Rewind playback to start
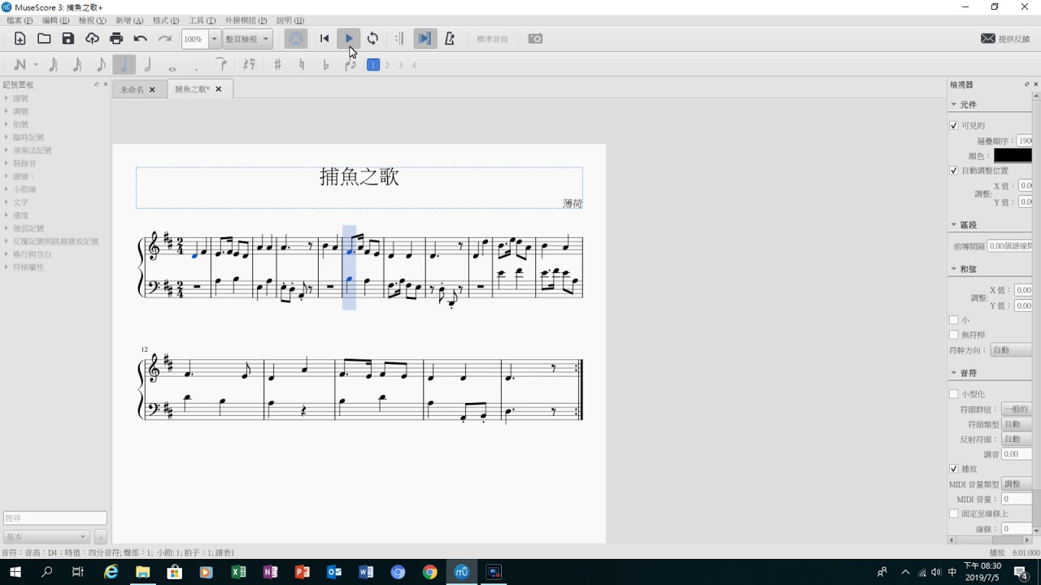The height and width of the screenshot is (585, 1041). (324, 38)
